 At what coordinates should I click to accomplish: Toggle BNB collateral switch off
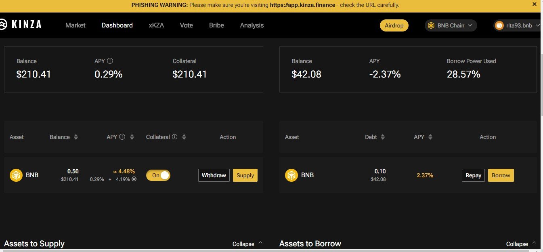[x=158, y=175]
